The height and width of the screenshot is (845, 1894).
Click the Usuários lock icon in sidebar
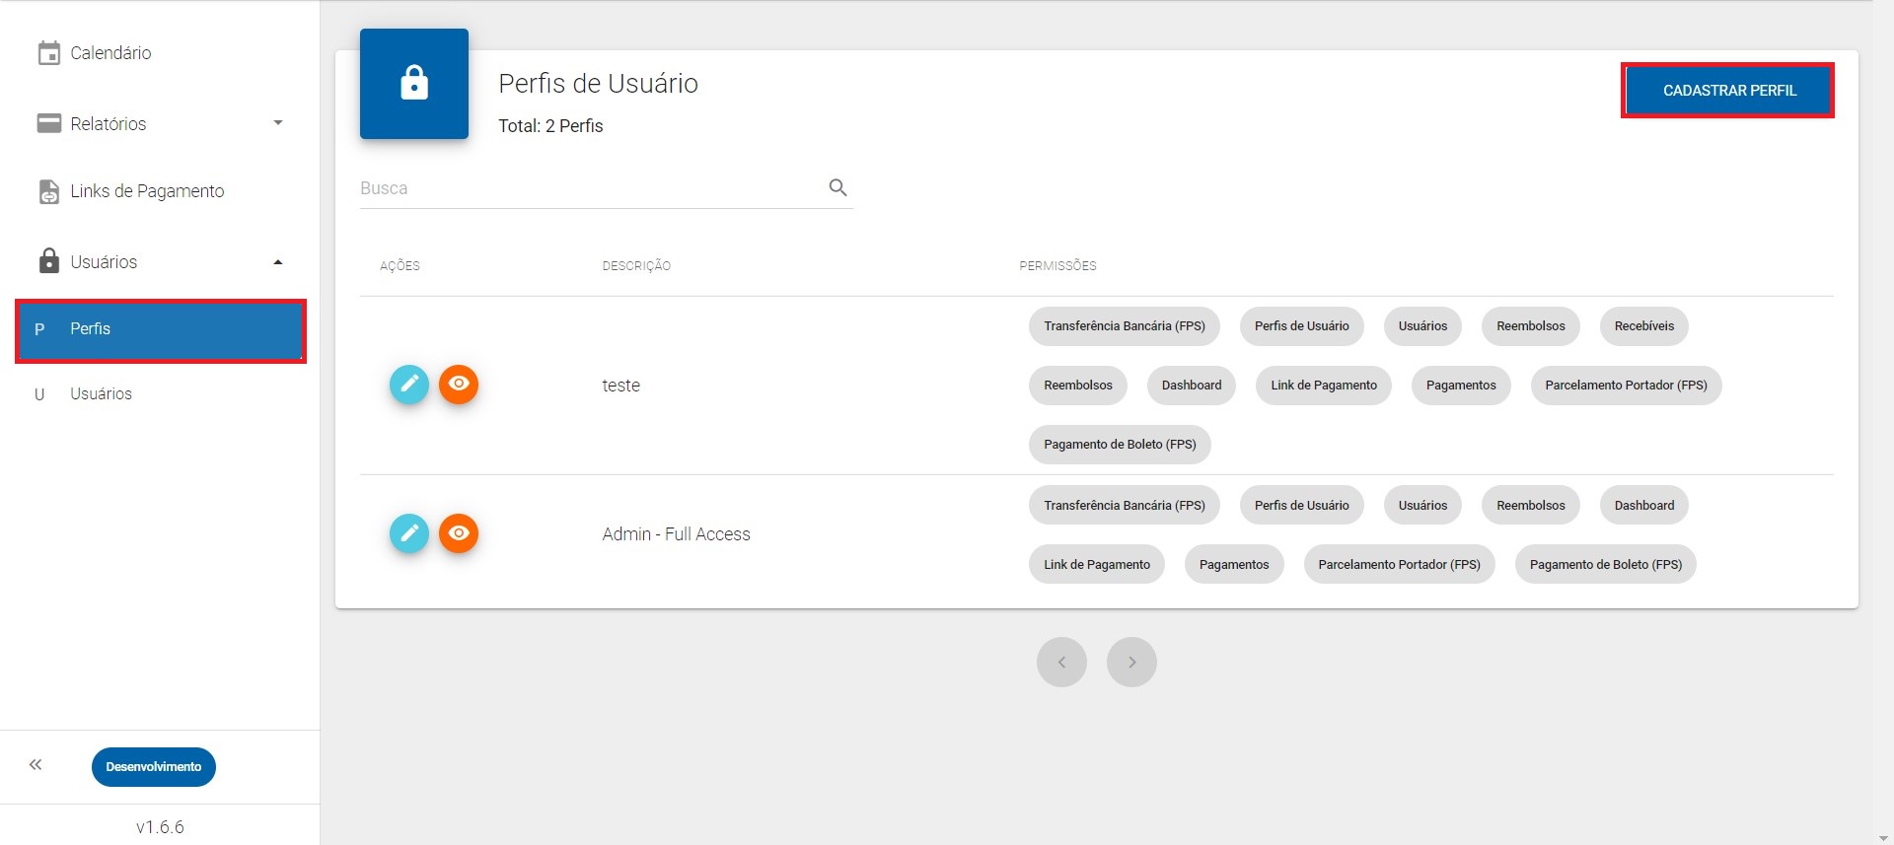(48, 261)
